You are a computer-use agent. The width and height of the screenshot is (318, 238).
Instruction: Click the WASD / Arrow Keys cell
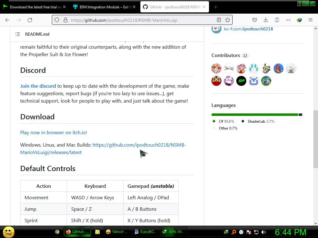[95, 197]
